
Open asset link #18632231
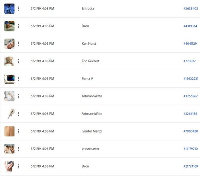tap(191, 79)
